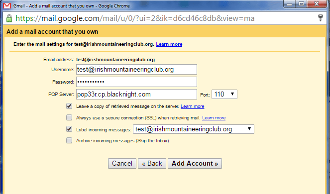
Task: Click the green padlock security icon
Action: [x=9, y=18]
